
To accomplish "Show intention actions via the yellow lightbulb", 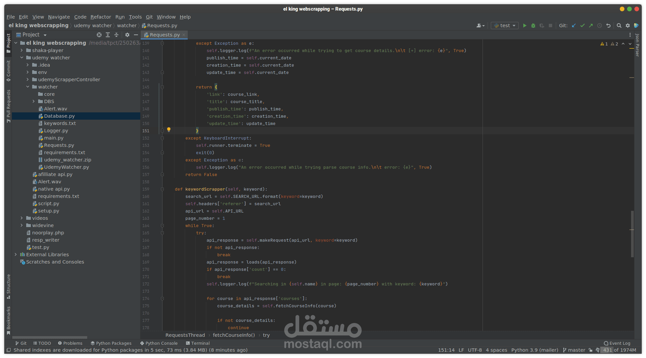I will pyautogui.click(x=169, y=130).
